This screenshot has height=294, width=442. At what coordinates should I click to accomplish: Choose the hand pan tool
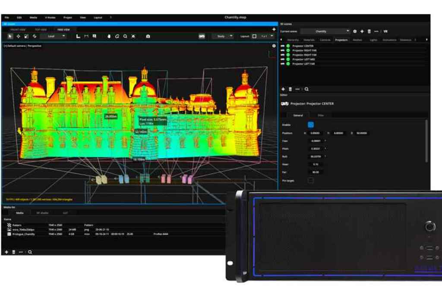point(109,36)
